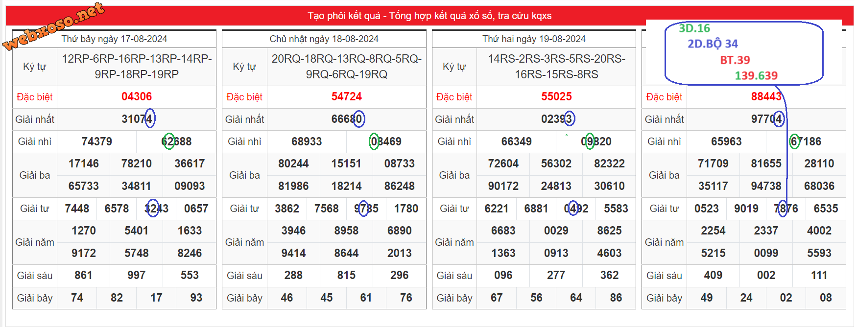Select date heading 'Thứ bảy ngày 17-08-2024'
The width and height of the screenshot is (857, 327).
coord(114,39)
